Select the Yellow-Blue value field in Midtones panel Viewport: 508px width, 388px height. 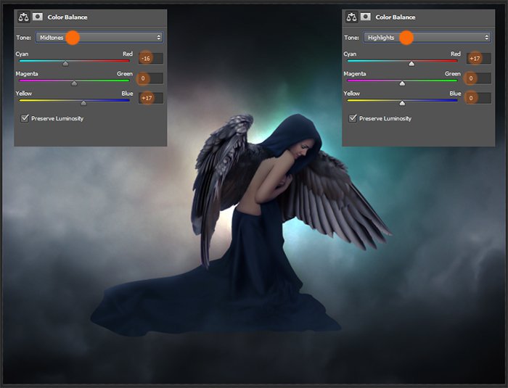(151, 98)
